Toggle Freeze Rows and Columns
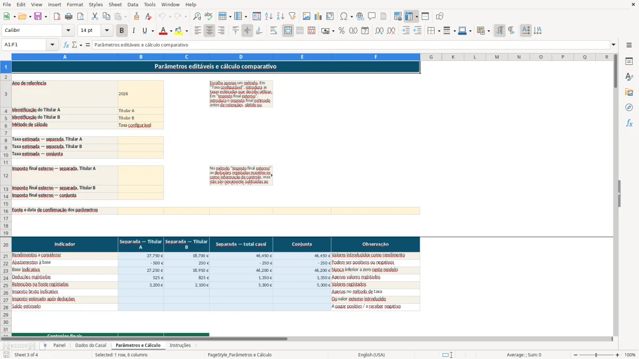This screenshot has height=359, width=639. coord(409,16)
